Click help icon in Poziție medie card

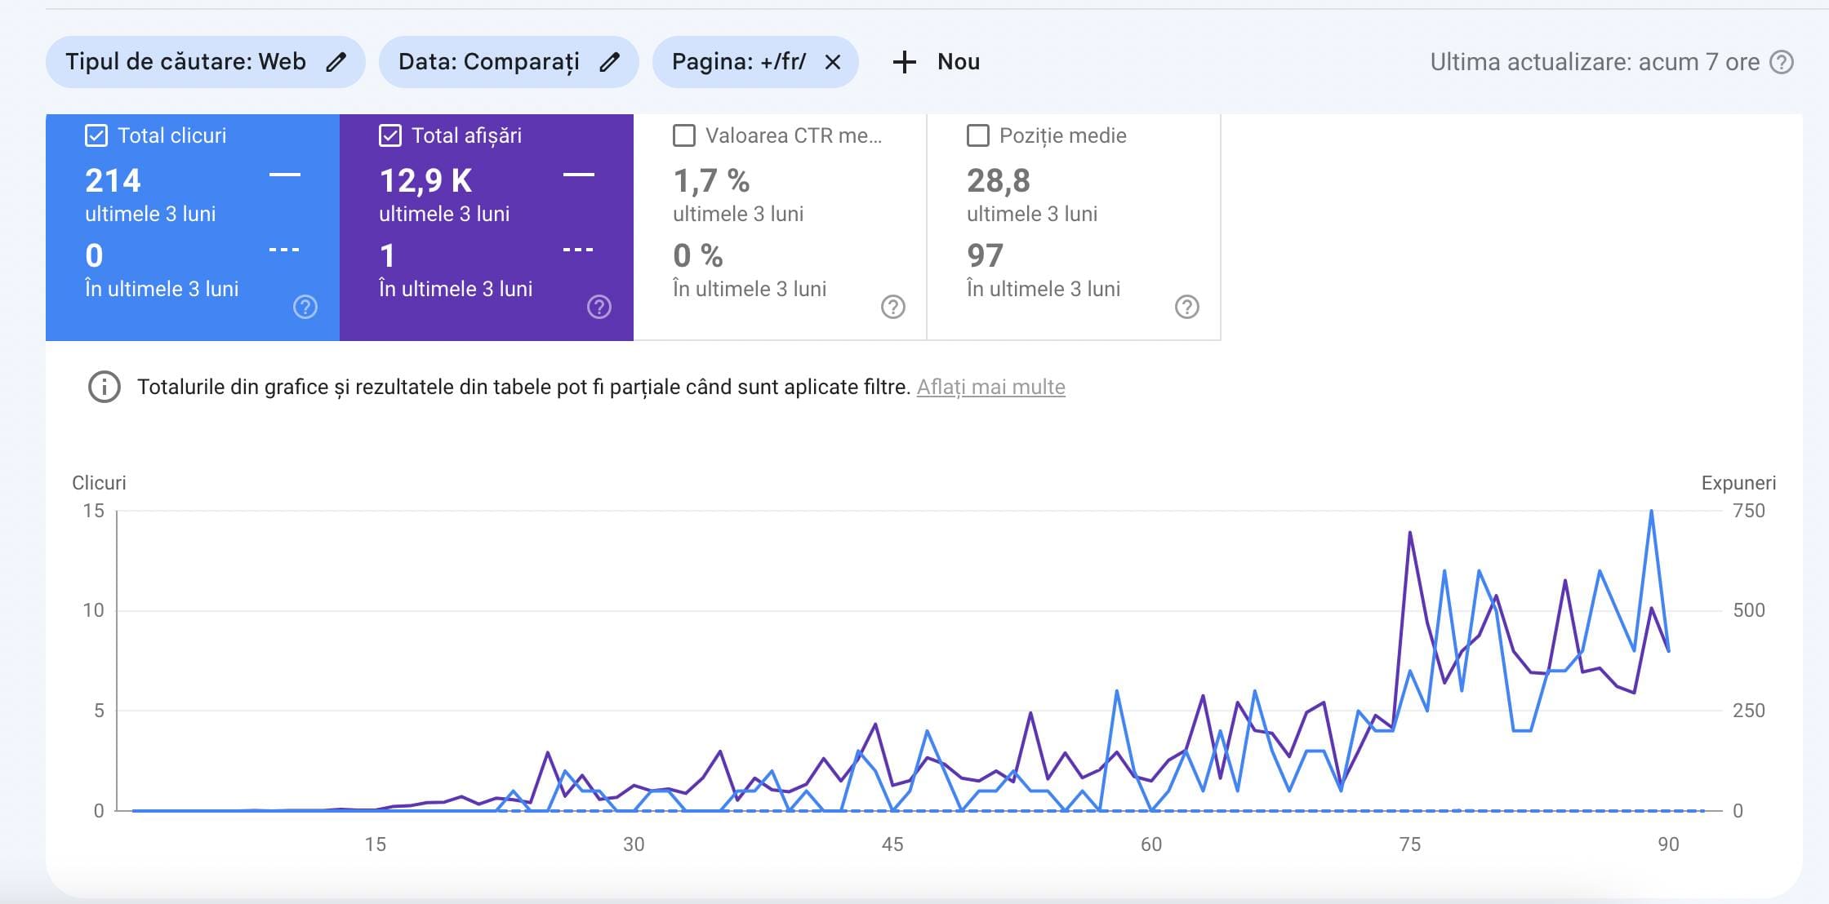pyautogui.click(x=1187, y=307)
